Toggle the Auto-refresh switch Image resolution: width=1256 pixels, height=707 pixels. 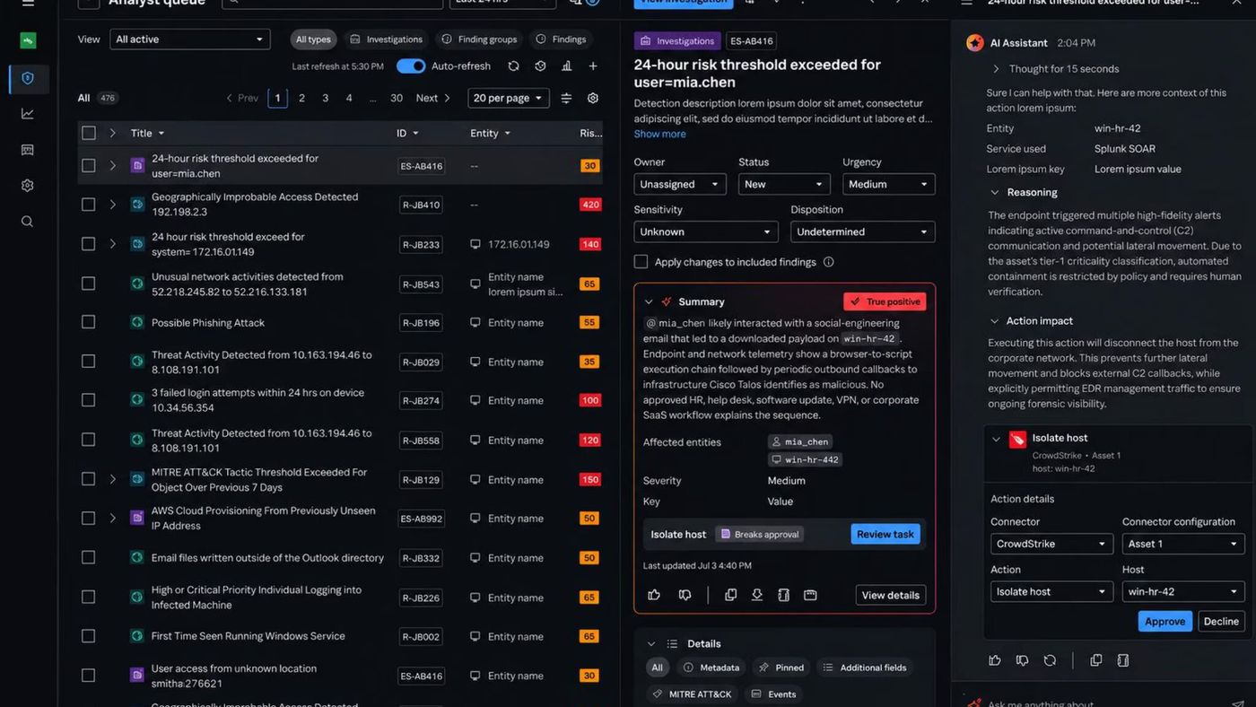[x=411, y=66]
